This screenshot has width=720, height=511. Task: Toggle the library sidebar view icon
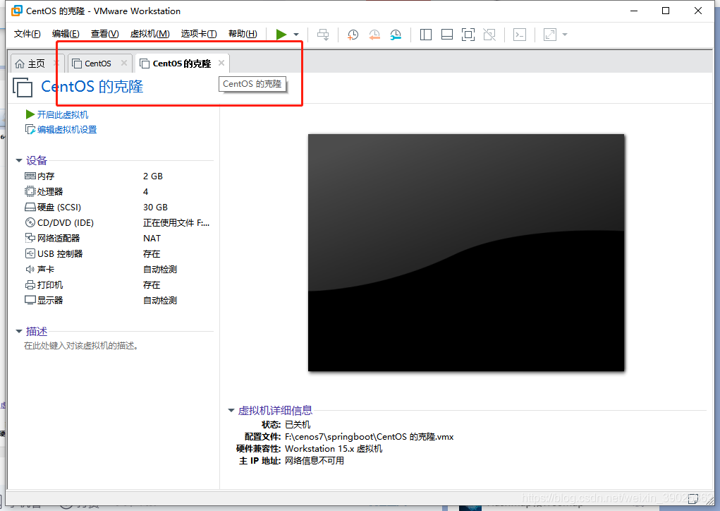pyautogui.click(x=426, y=35)
